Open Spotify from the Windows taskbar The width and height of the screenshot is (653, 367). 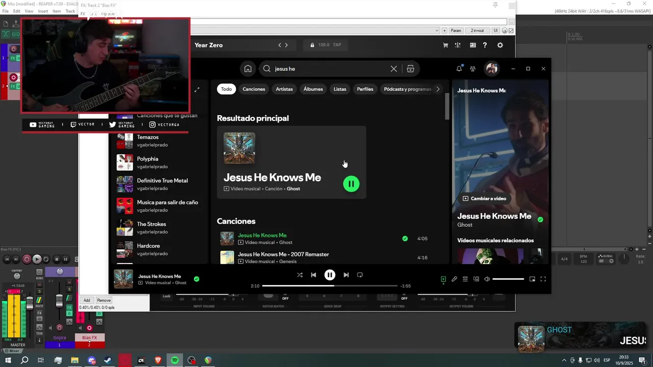point(174,360)
